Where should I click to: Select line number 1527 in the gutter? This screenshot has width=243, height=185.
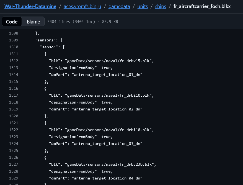coord(14,164)
